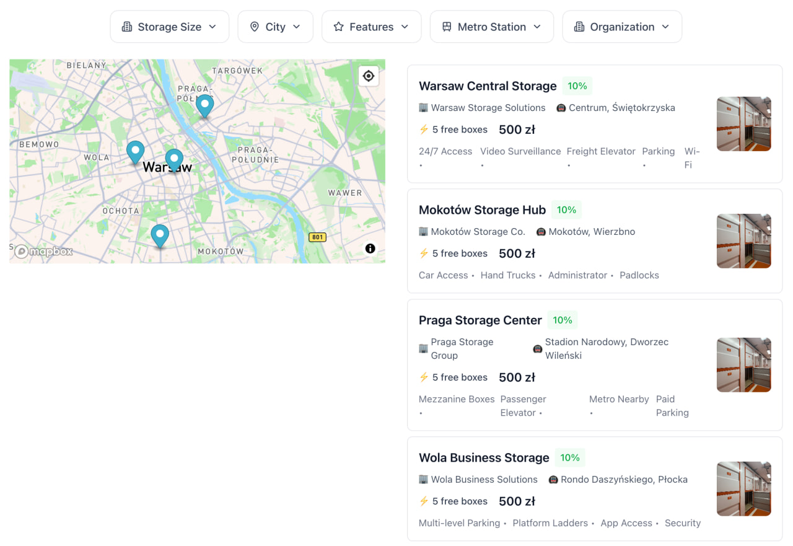Click the building icon beside Mokotów Storage Co.

pos(424,232)
